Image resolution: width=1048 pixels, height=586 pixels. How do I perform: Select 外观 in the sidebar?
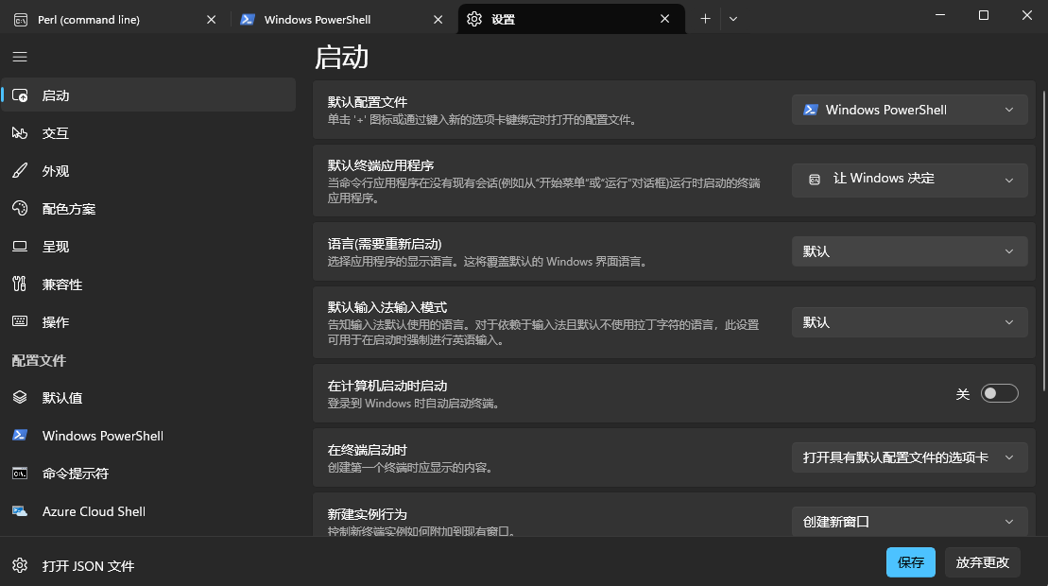pos(148,171)
